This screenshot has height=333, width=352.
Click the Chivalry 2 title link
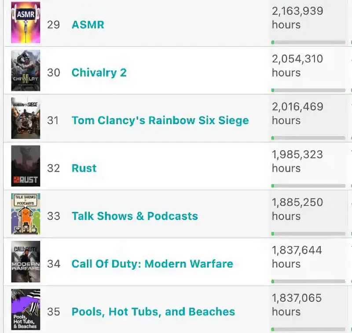99,72
